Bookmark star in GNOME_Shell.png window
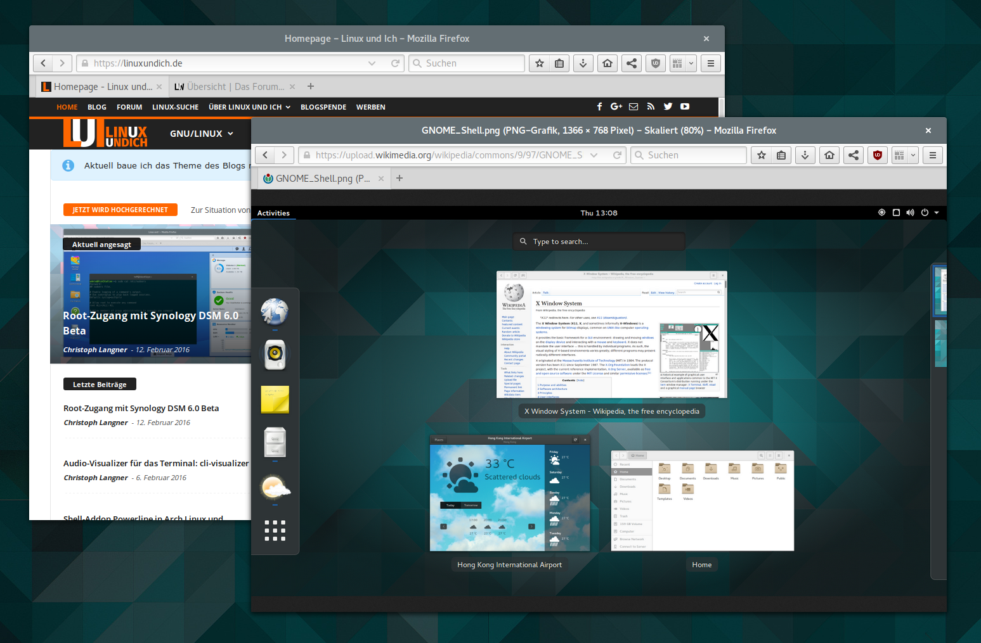 tap(762, 155)
